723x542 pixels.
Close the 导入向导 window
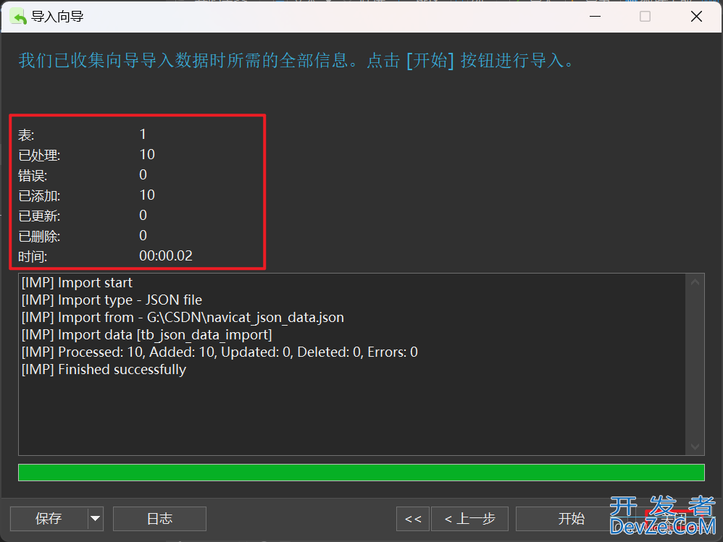pyautogui.click(x=696, y=17)
